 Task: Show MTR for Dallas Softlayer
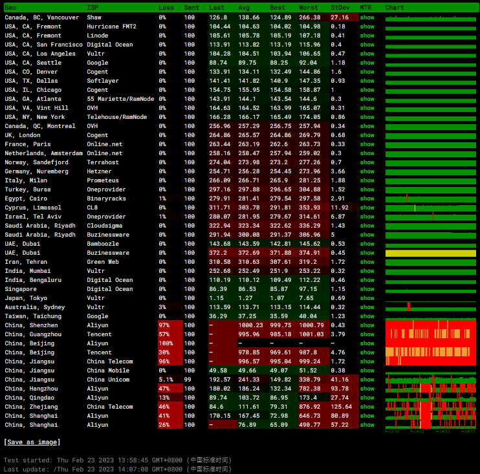coord(367,81)
